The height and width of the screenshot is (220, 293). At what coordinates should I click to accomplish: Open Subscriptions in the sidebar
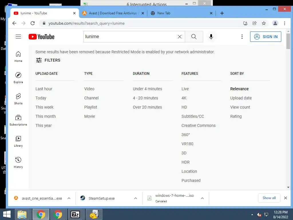[x=18, y=120]
